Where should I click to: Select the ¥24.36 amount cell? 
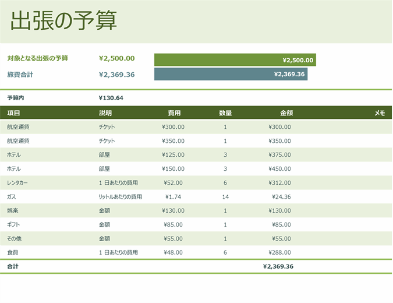(281, 197)
